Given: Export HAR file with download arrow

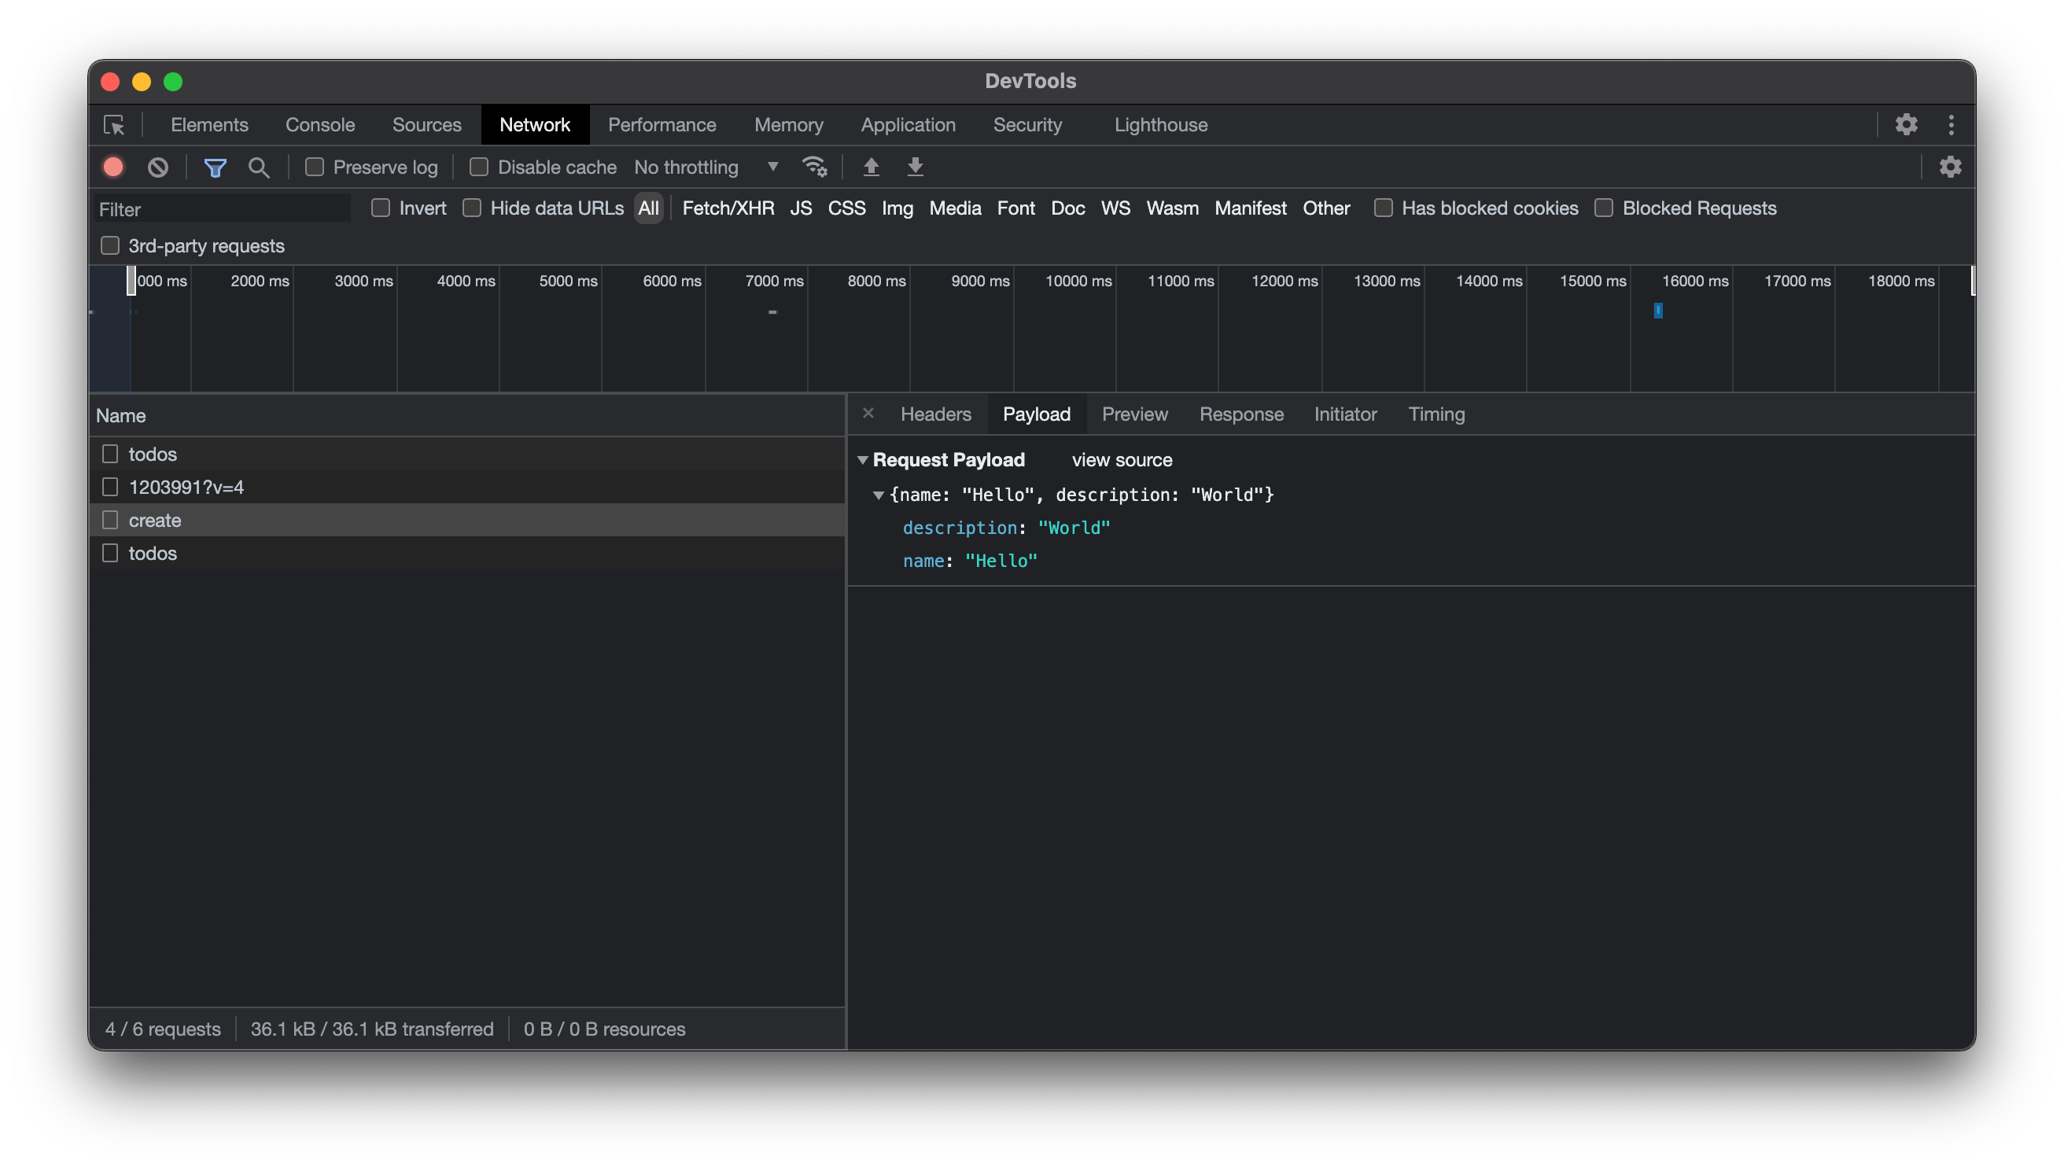Looking at the screenshot, I should (915, 167).
